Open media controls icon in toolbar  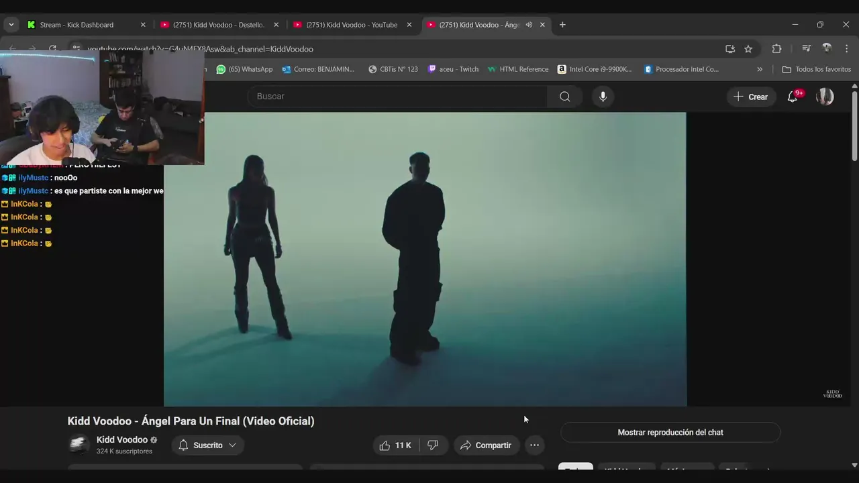click(806, 49)
